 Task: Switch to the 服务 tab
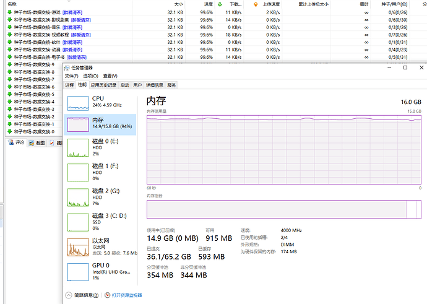point(171,85)
